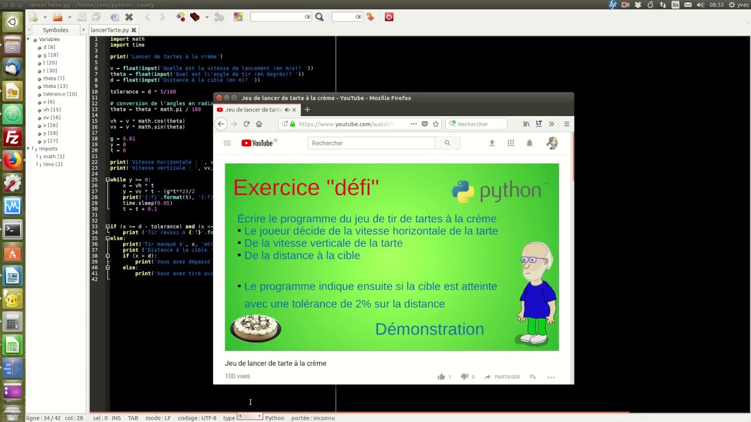Open the YouTube guide hamburger menu
The width and height of the screenshot is (751, 422).
(x=227, y=143)
